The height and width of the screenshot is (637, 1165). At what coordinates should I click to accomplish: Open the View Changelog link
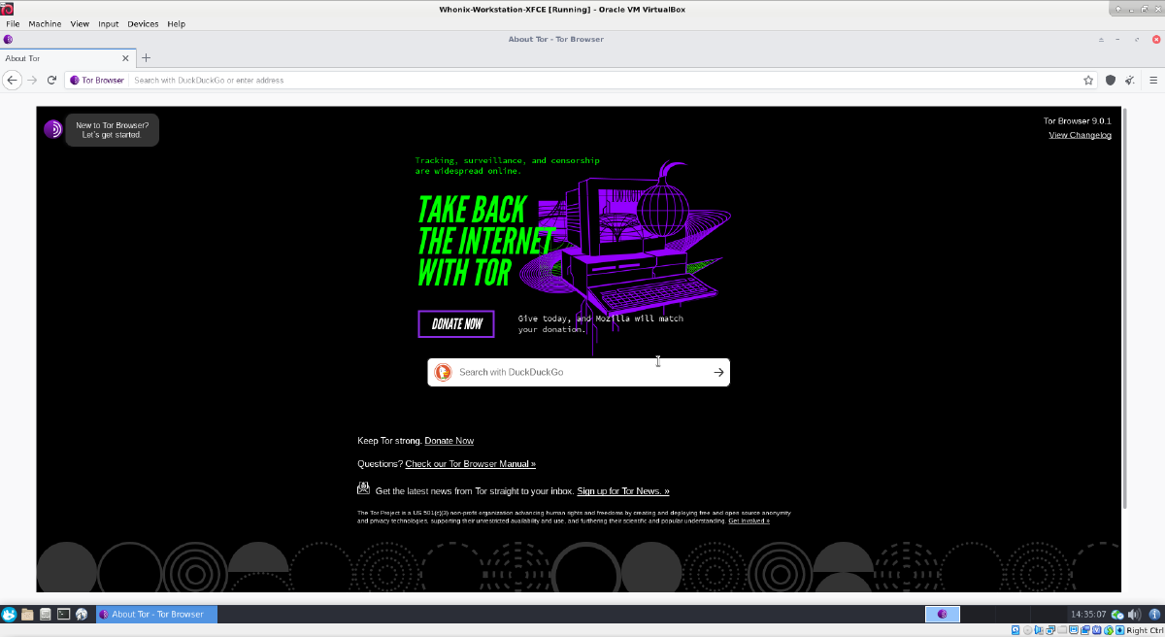point(1080,135)
